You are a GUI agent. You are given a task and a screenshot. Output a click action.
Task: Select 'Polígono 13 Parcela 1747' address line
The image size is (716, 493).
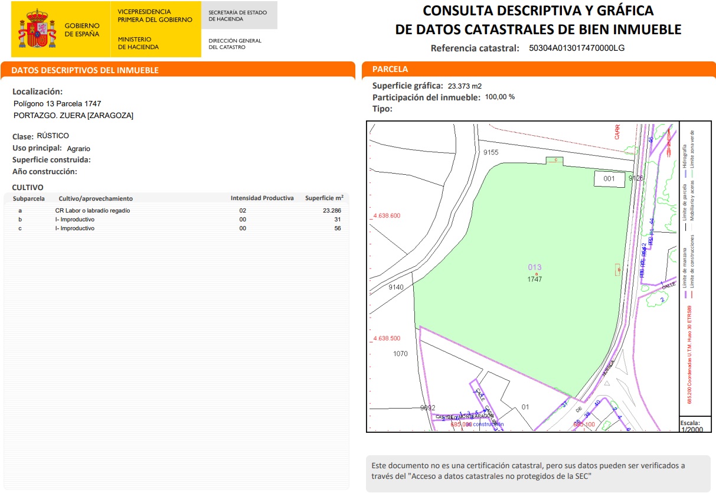57,103
